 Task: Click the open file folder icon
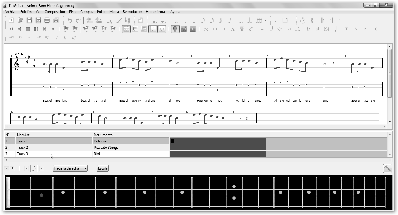20,20
